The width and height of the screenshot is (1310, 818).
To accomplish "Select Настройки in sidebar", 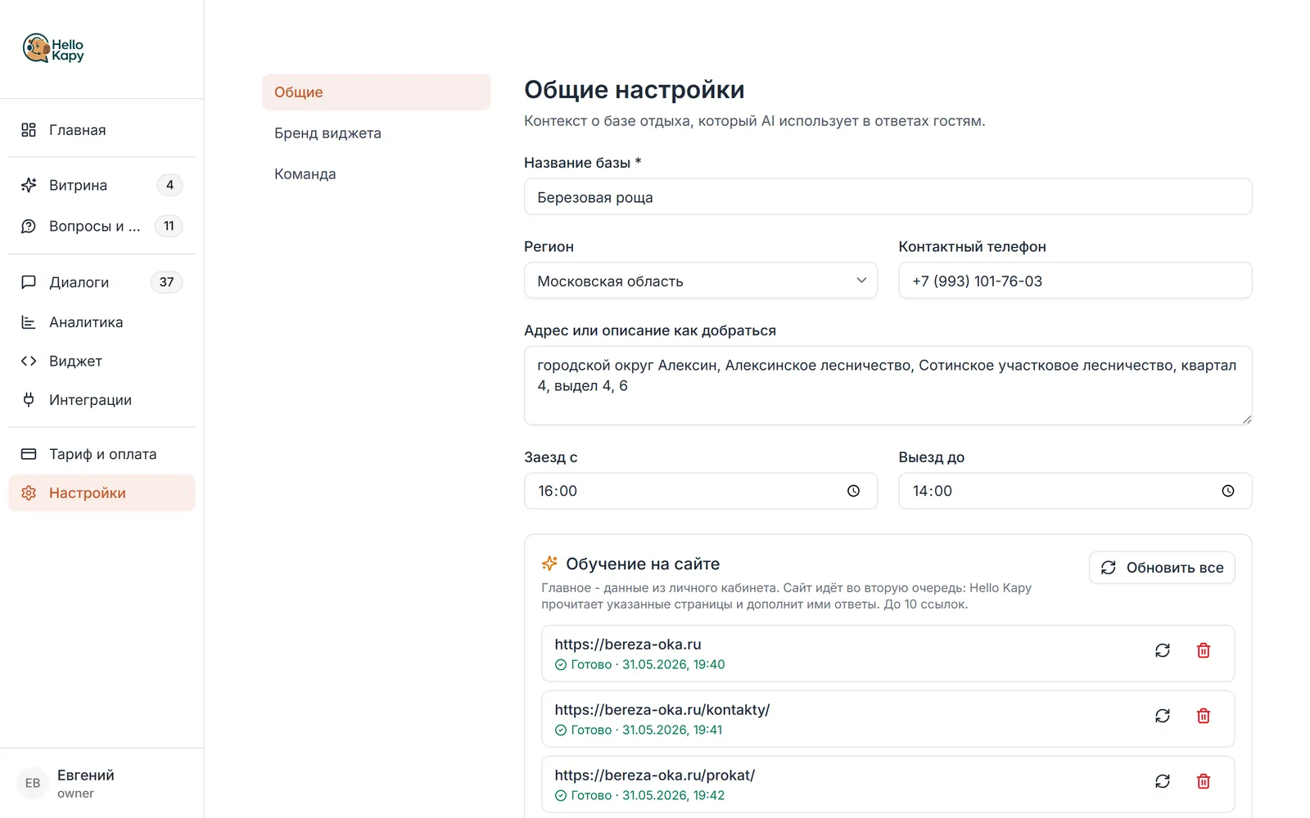I will click(102, 493).
